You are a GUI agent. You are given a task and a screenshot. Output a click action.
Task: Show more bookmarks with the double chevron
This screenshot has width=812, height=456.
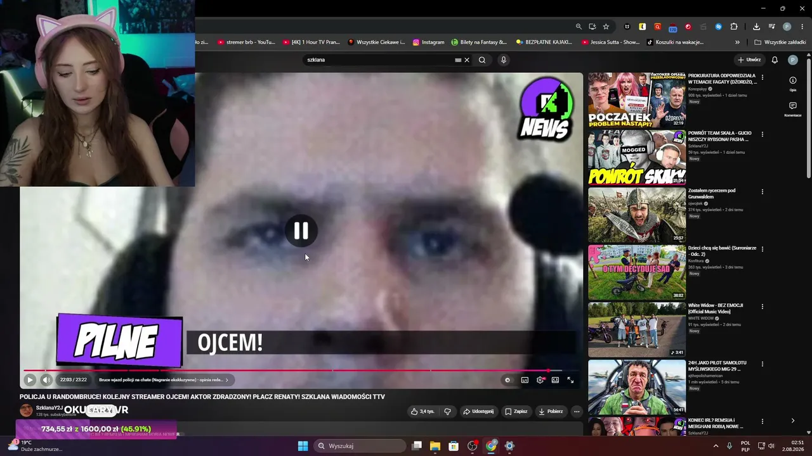tap(737, 42)
